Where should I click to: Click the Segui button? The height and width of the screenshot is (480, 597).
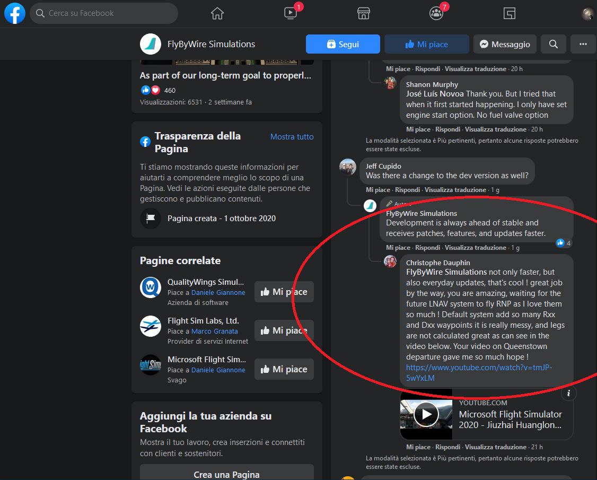(x=343, y=44)
